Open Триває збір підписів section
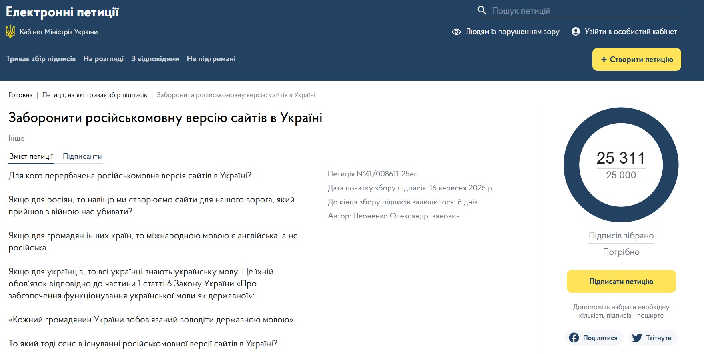Image resolution: width=704 pixels, height=354 pixels. tap(41, 59)
